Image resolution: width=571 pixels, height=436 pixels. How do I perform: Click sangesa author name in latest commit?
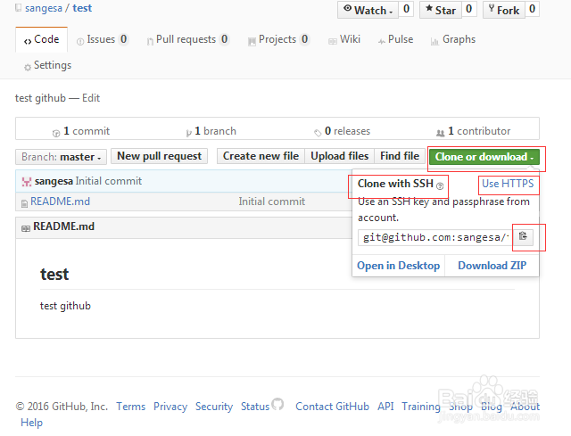(x=54, y=181)
